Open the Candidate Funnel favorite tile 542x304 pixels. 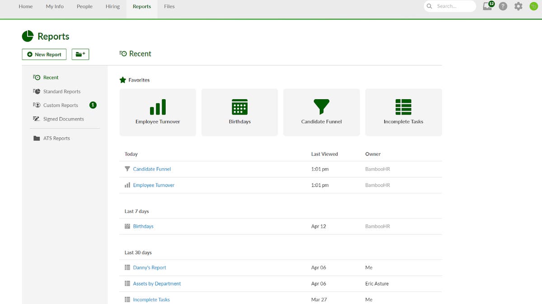321,112
